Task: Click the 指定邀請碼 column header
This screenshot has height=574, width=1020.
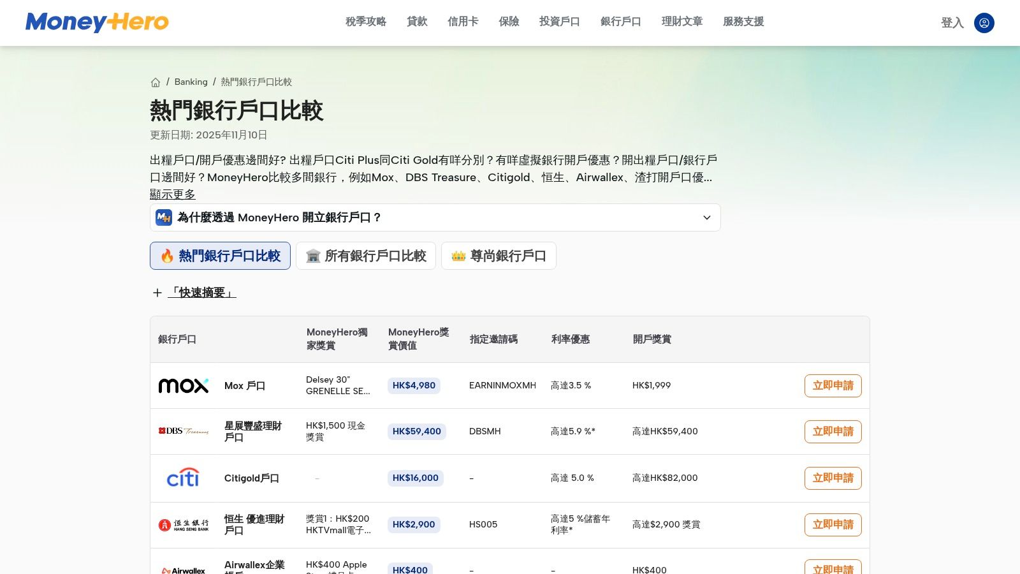Action: (x=494, y=339)
